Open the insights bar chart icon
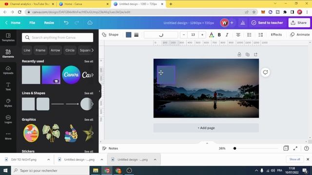The image size is (312, 175). point(243,23)
